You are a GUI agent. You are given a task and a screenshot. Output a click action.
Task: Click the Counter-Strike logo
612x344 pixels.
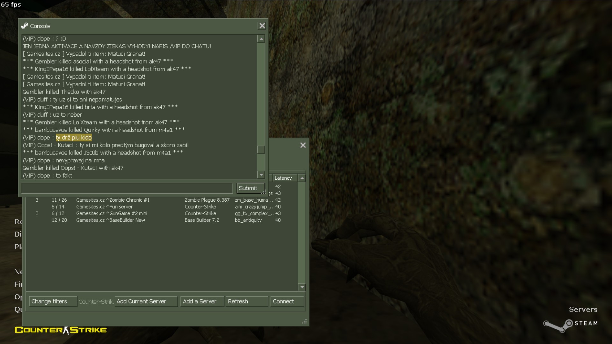61,330
